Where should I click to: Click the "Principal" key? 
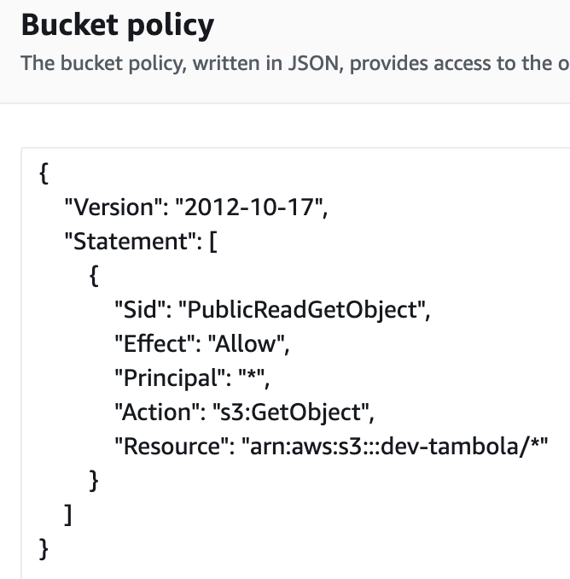163,378
